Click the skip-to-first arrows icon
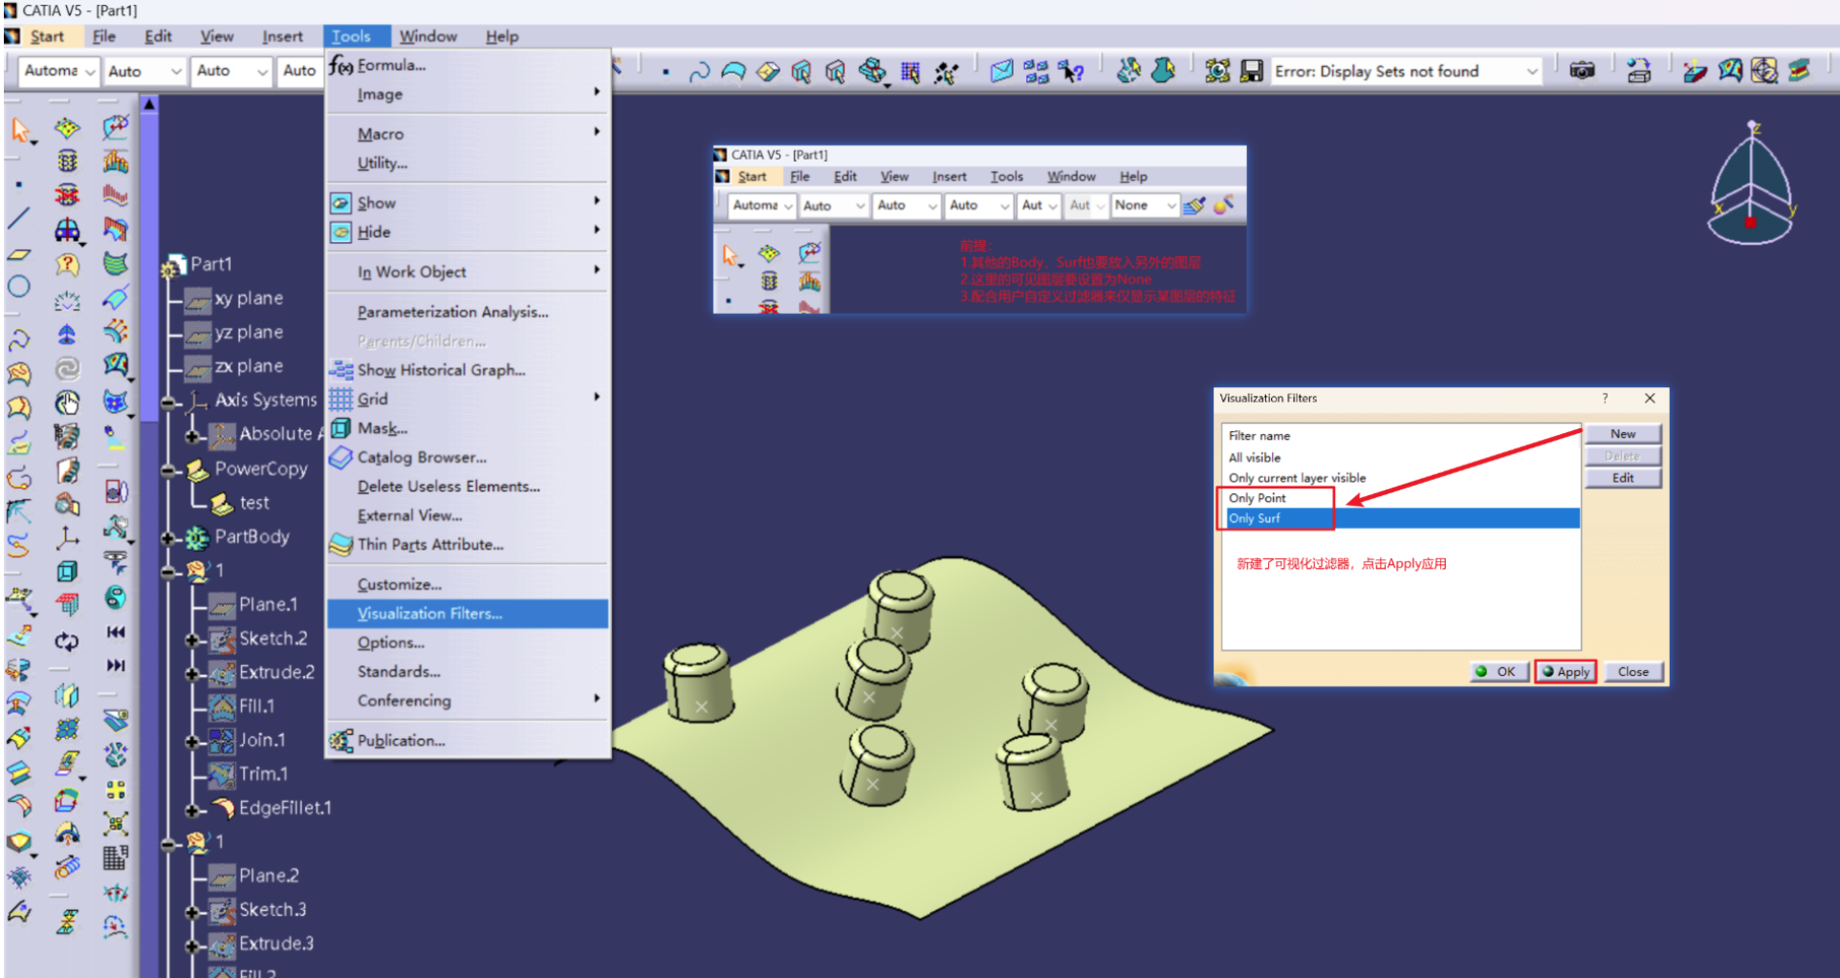This screenshot has height=978, width=1840. pos(116,632)
